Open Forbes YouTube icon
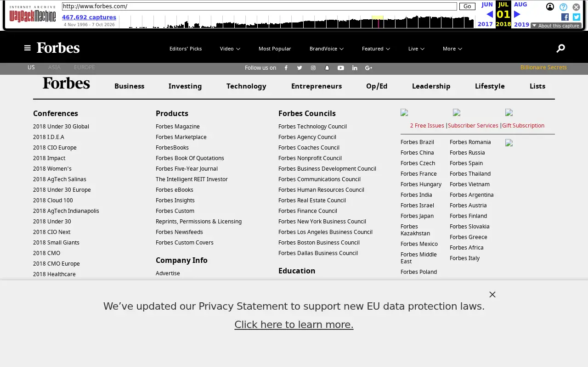 click(341, 68)
